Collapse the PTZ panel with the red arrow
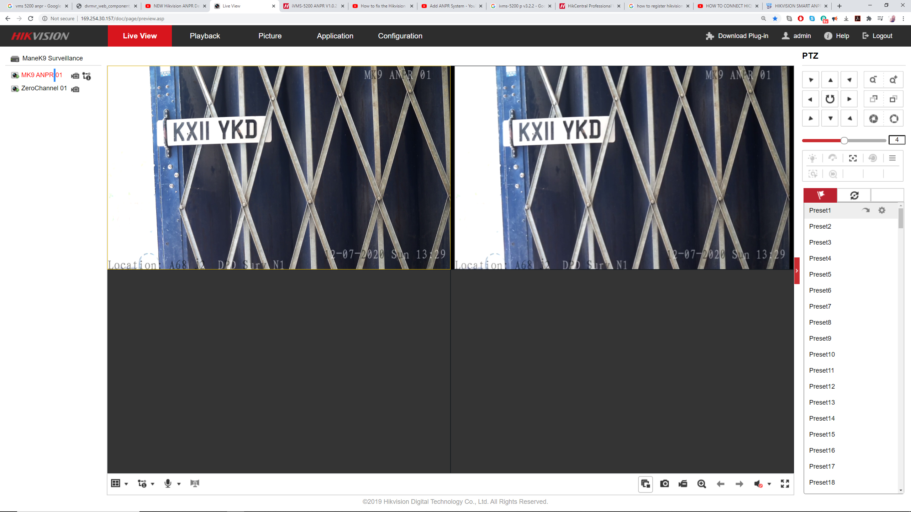This screenshot has height=512, width=911. pos(797,271)
